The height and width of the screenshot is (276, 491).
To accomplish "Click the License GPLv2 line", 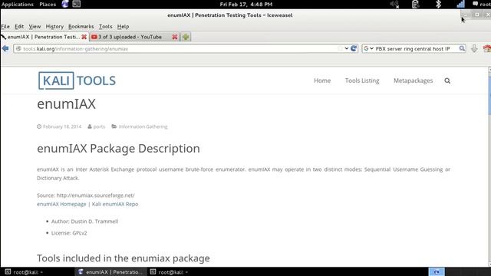I will (x=69, y=233).
